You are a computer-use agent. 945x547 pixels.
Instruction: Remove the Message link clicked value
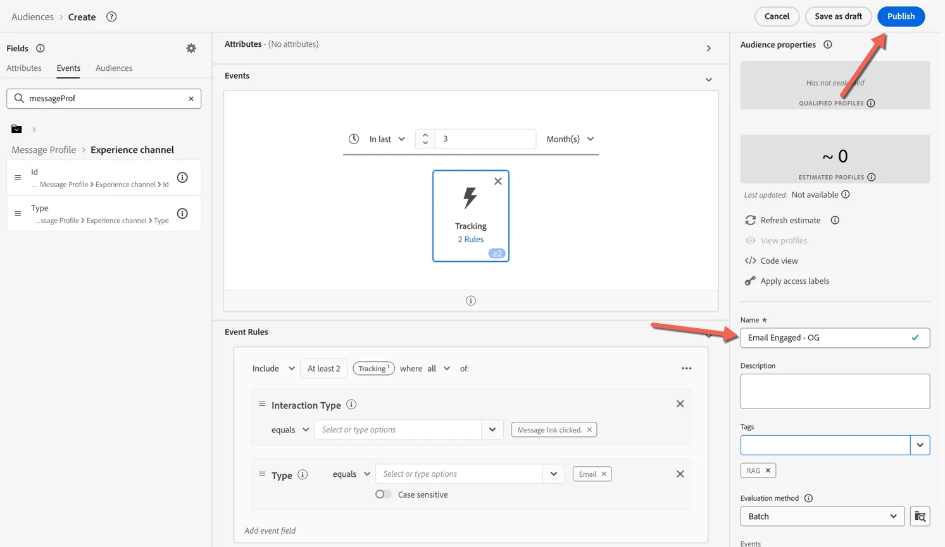pos(589,430)
